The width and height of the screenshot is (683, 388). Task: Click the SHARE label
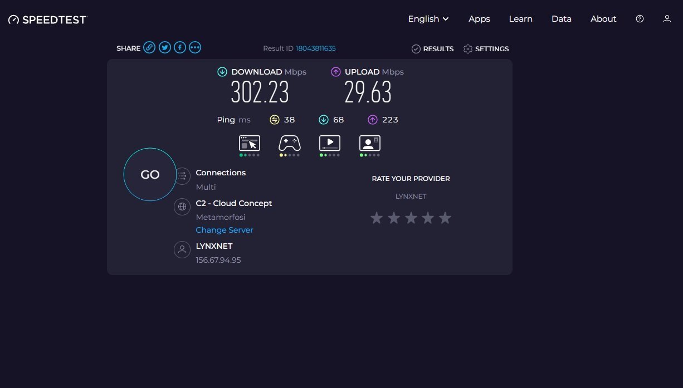coord(128,48)
